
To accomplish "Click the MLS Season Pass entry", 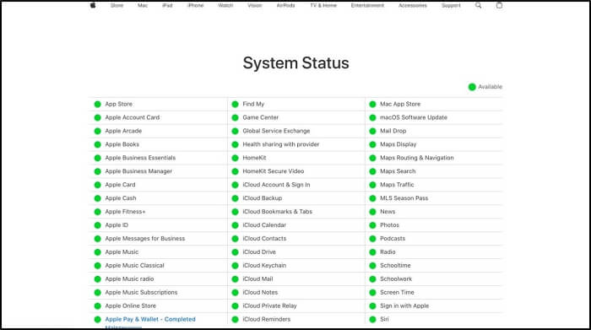I will tap(404, 198).
